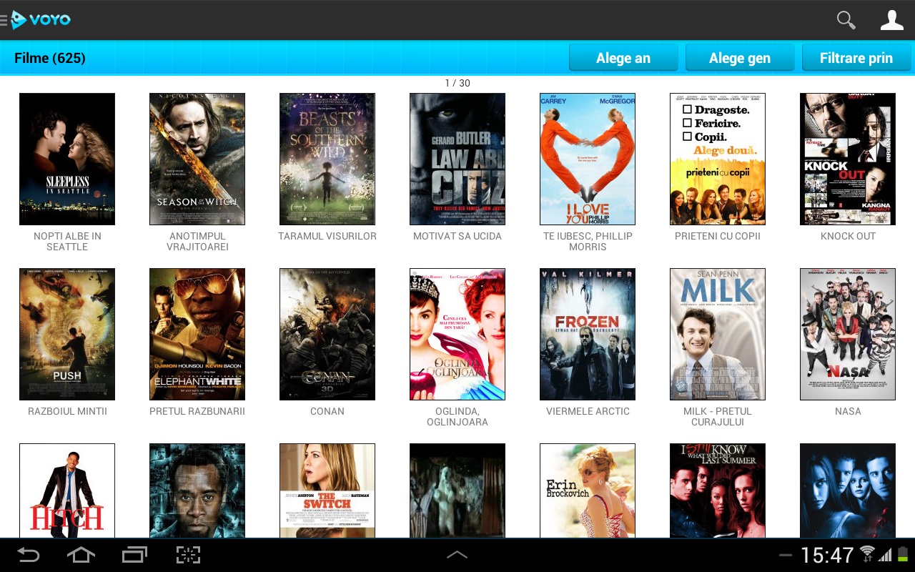Open the Milk Sean Penn poster
Image resolution: width=915 pixels, height=572 pixels.
[718, 334]
